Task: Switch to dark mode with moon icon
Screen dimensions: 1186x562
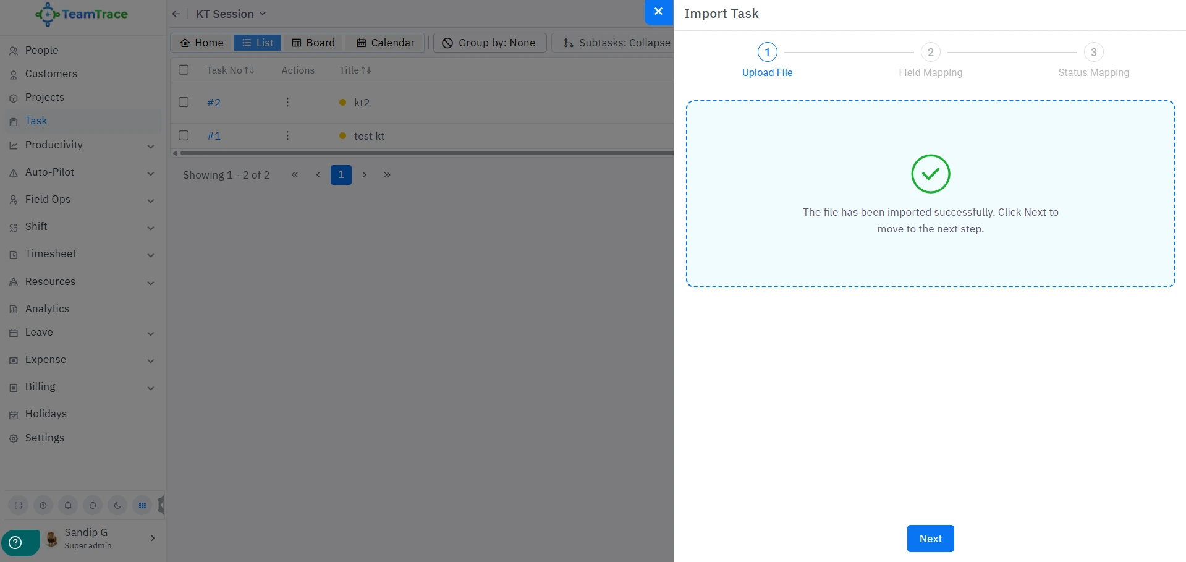Action: pos(117,505)
